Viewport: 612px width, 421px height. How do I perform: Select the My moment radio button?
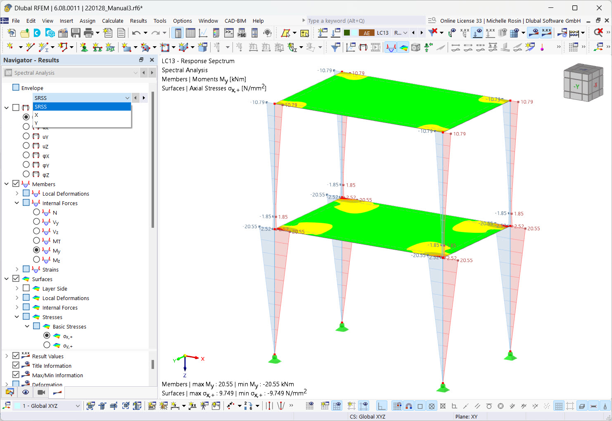[36, 250]
